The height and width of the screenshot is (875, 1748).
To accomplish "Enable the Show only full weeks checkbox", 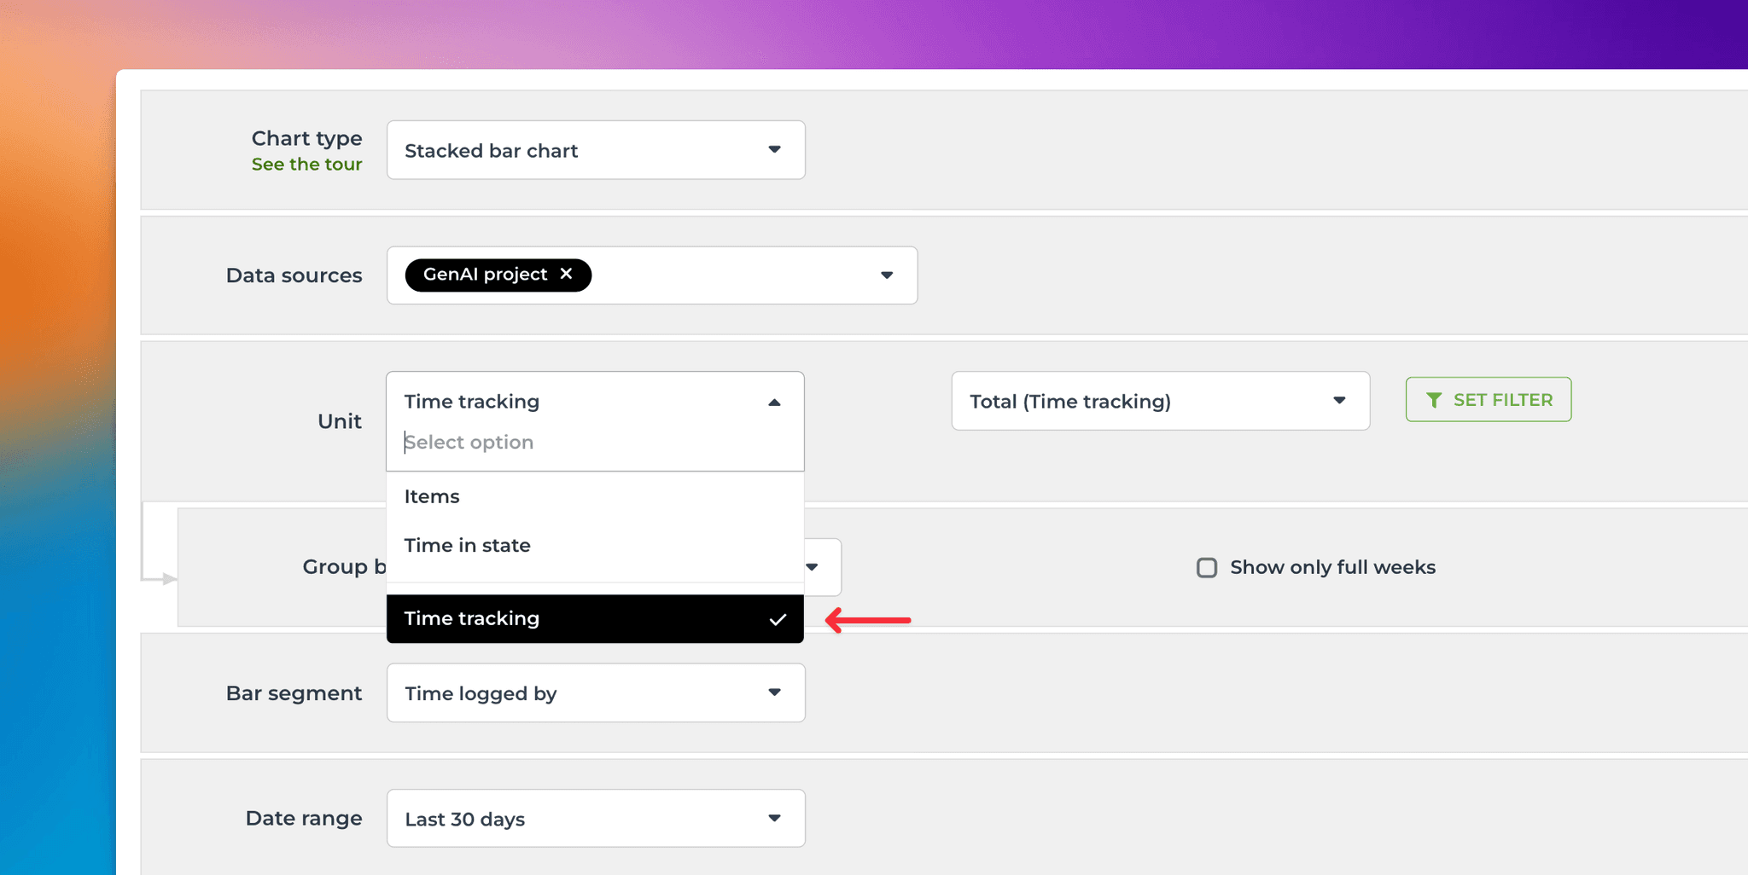I will [1207, 567].
